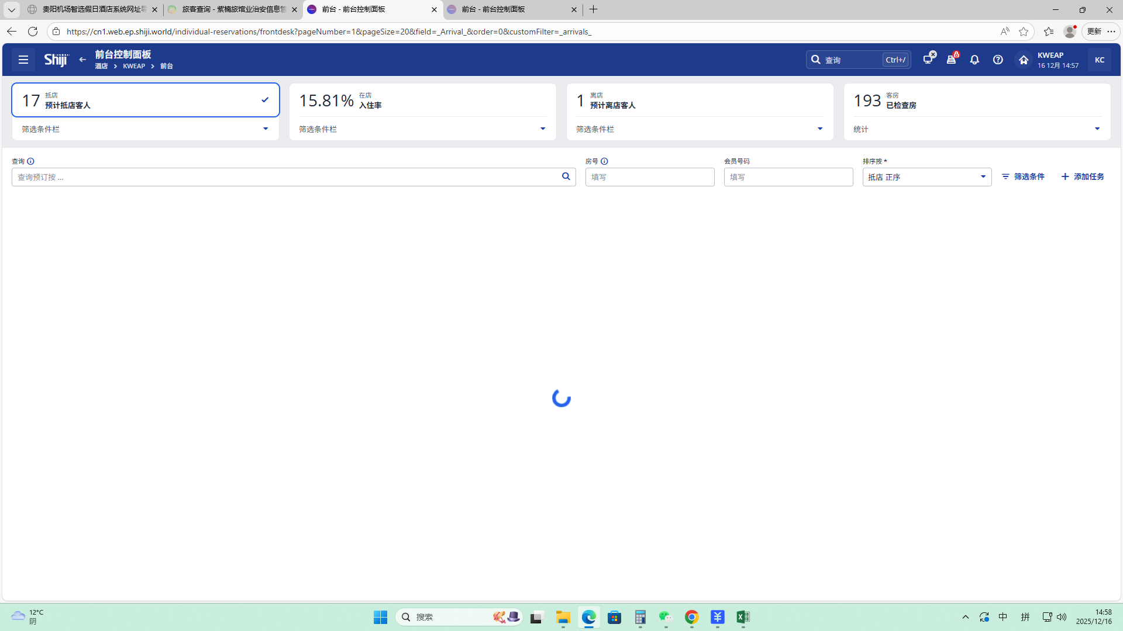Click the 筛选条件 filter button
This screenshot has width=1123, height=631.
(1023, 176)
